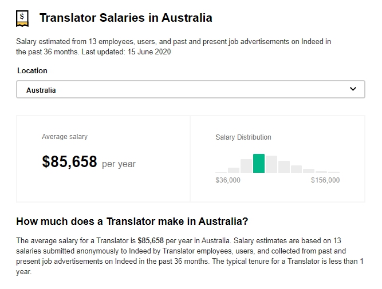Click the grey bar immediately left of green bar
382x289 pixels.
click(x=246, y=166)
